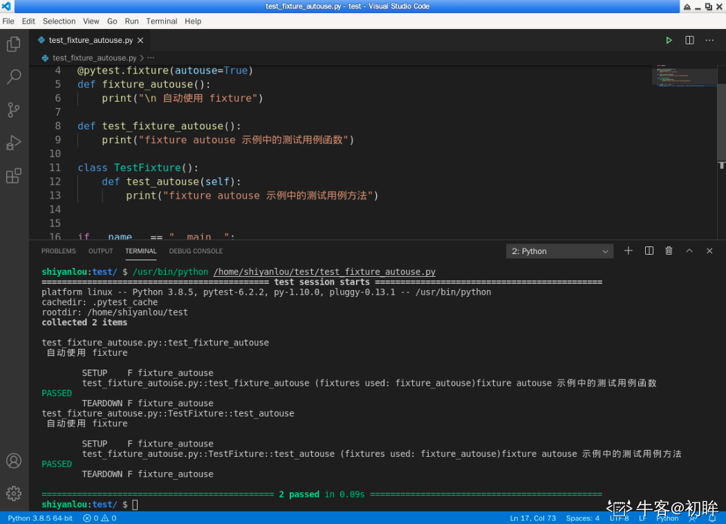This screenshot has width=726, height=524.
Task: Open errors and warnings count in status bar
Action: click(x=100, y=518)
